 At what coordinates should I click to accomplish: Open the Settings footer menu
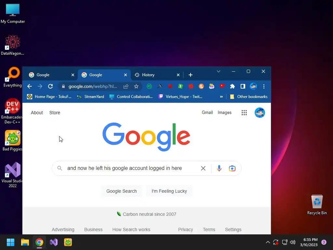[233, 229]
